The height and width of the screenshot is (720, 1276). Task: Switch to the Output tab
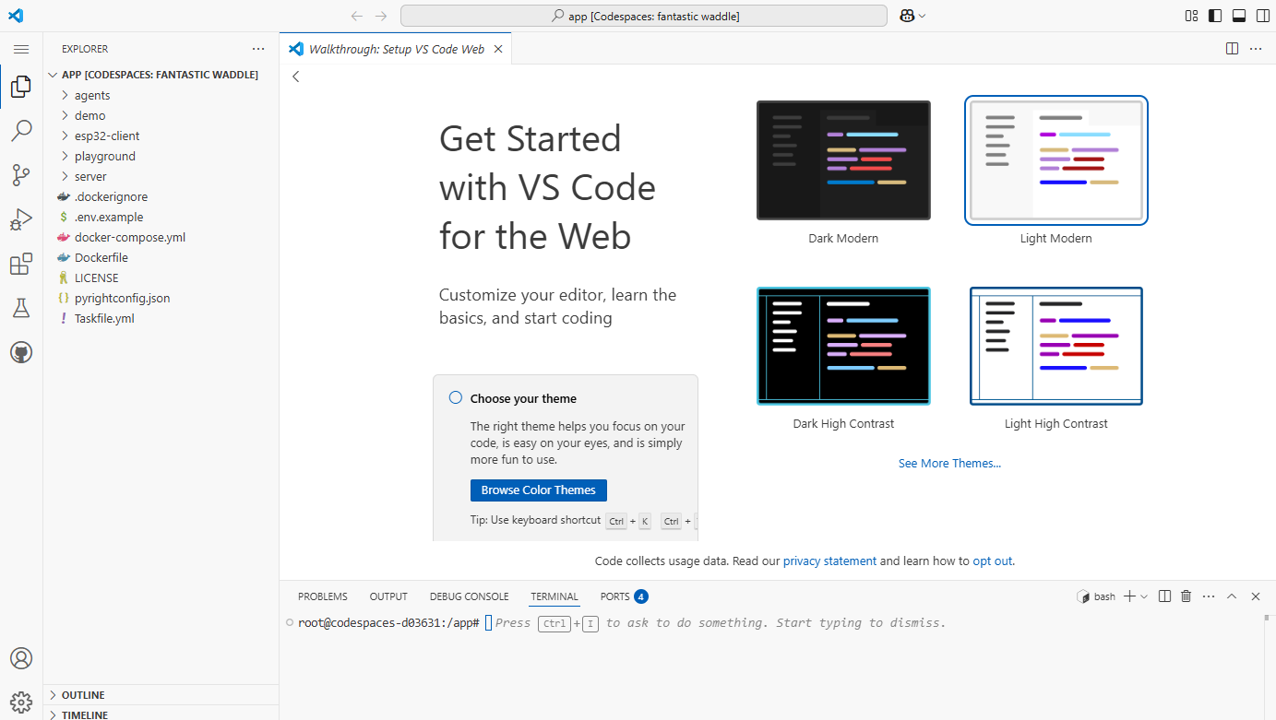(x=388, y=596)
